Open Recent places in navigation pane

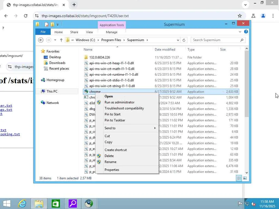click(x=59, y=68)
